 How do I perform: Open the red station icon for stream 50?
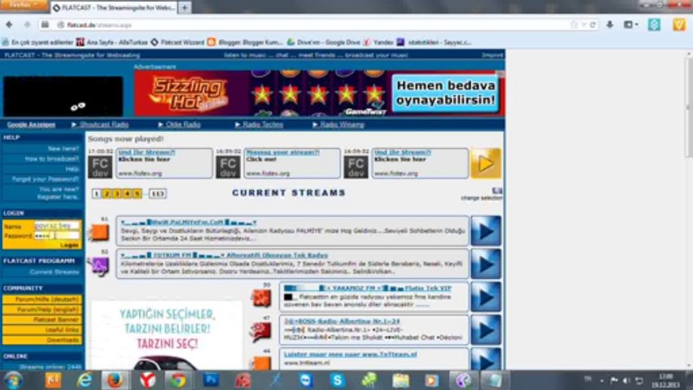[261, 298]
